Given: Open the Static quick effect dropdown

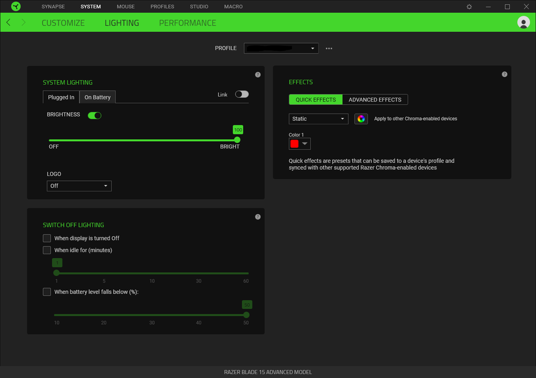Looking at the screenshot, I should coord(318,119).
